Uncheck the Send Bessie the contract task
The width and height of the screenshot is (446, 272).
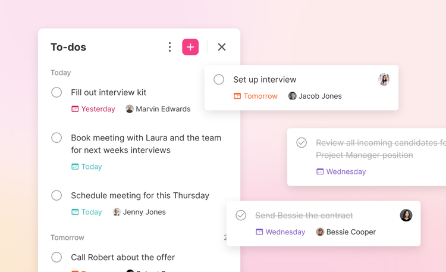click(241, 215)
